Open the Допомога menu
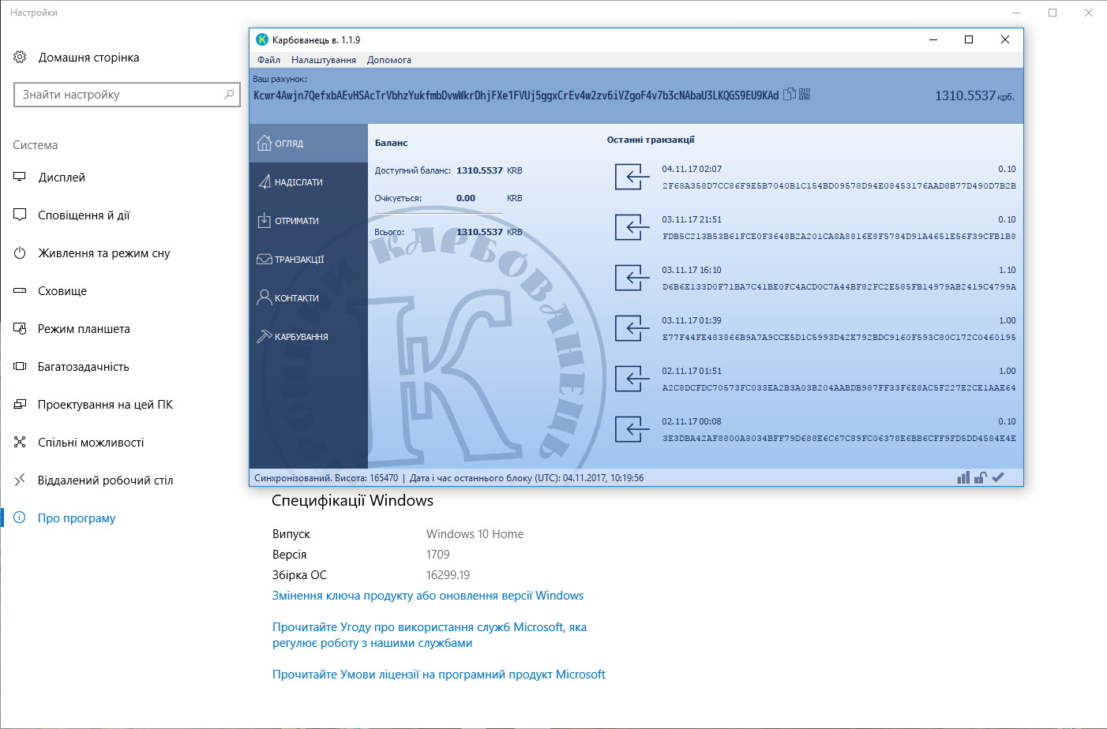1107x729 pixels. point(389,60)
